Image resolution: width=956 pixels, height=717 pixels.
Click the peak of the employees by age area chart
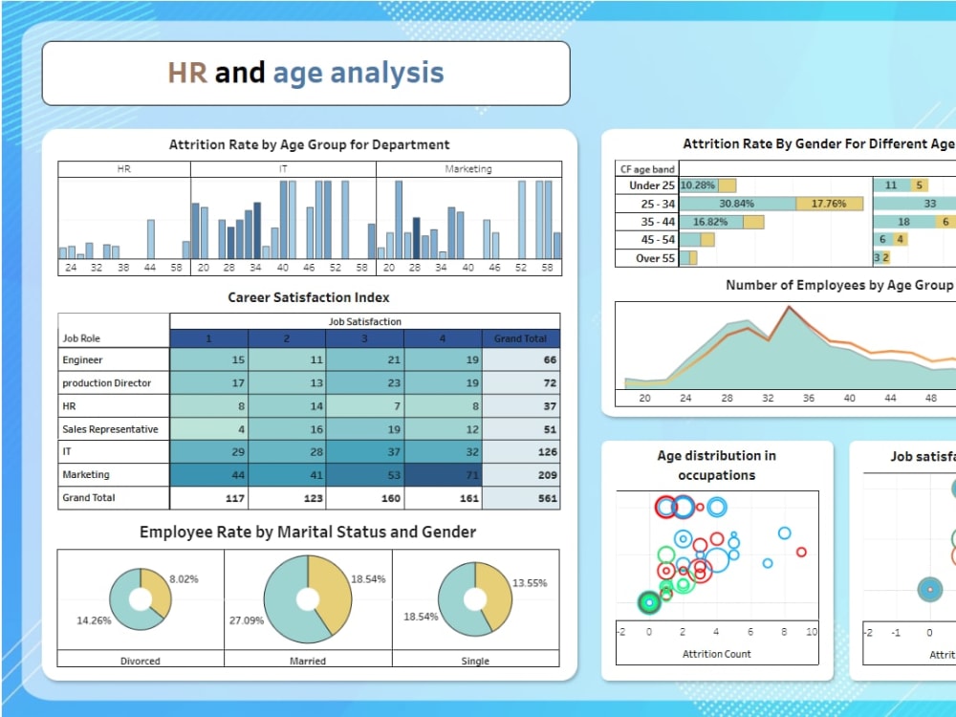point(788,307)
